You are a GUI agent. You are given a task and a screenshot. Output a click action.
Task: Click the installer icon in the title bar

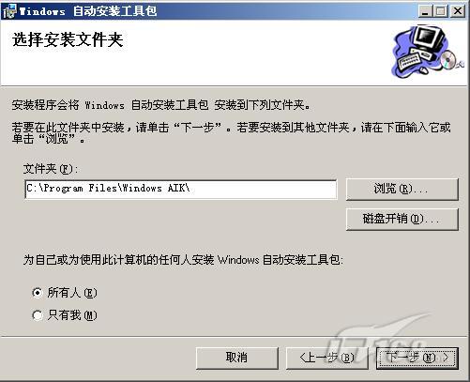pyautogui.click(x=9, y=11)
